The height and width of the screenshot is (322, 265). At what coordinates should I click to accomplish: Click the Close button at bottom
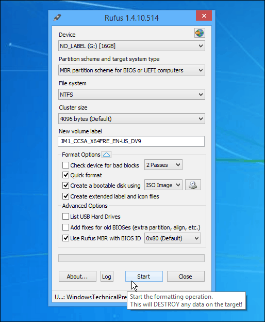click(186, 277)
